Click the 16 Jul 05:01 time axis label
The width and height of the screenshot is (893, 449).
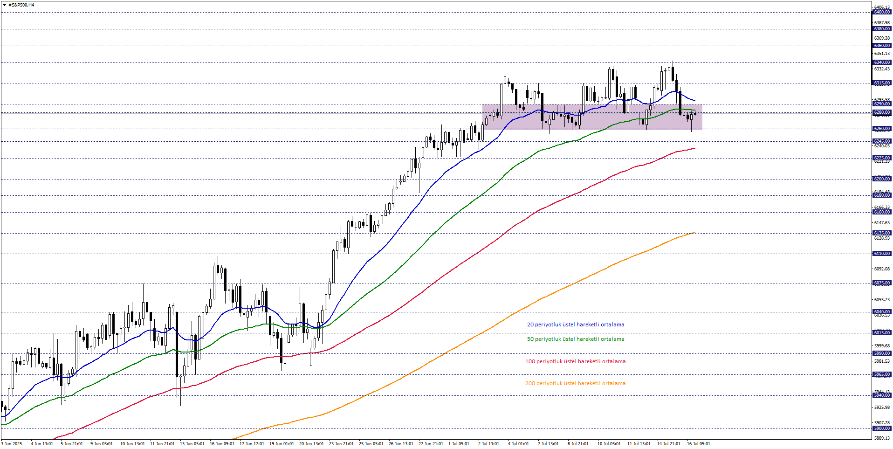(x=699, y=444)
